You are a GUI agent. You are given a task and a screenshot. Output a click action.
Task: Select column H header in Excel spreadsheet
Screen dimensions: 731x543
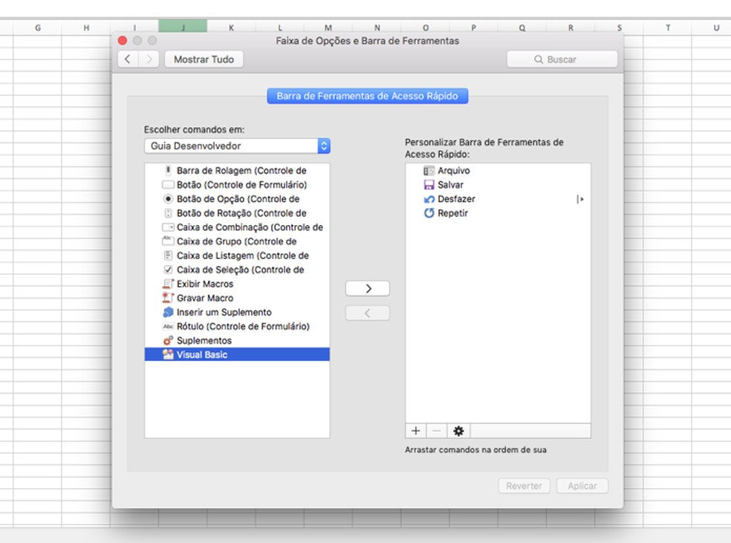[86, 27]
